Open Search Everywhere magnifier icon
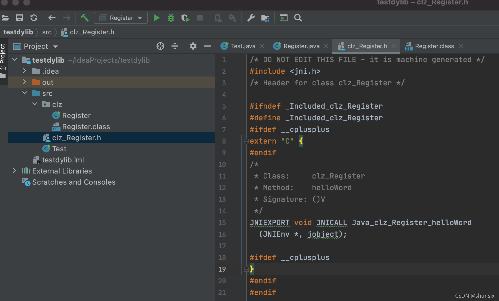The image size is (499, 301). [298, 18]
